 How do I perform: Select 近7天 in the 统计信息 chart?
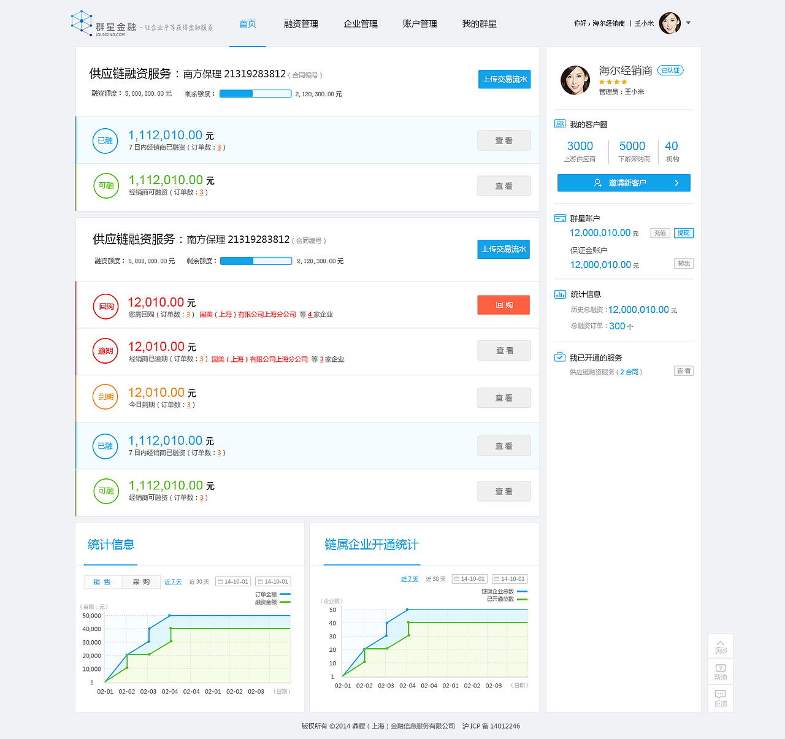(x=172, y=581)
